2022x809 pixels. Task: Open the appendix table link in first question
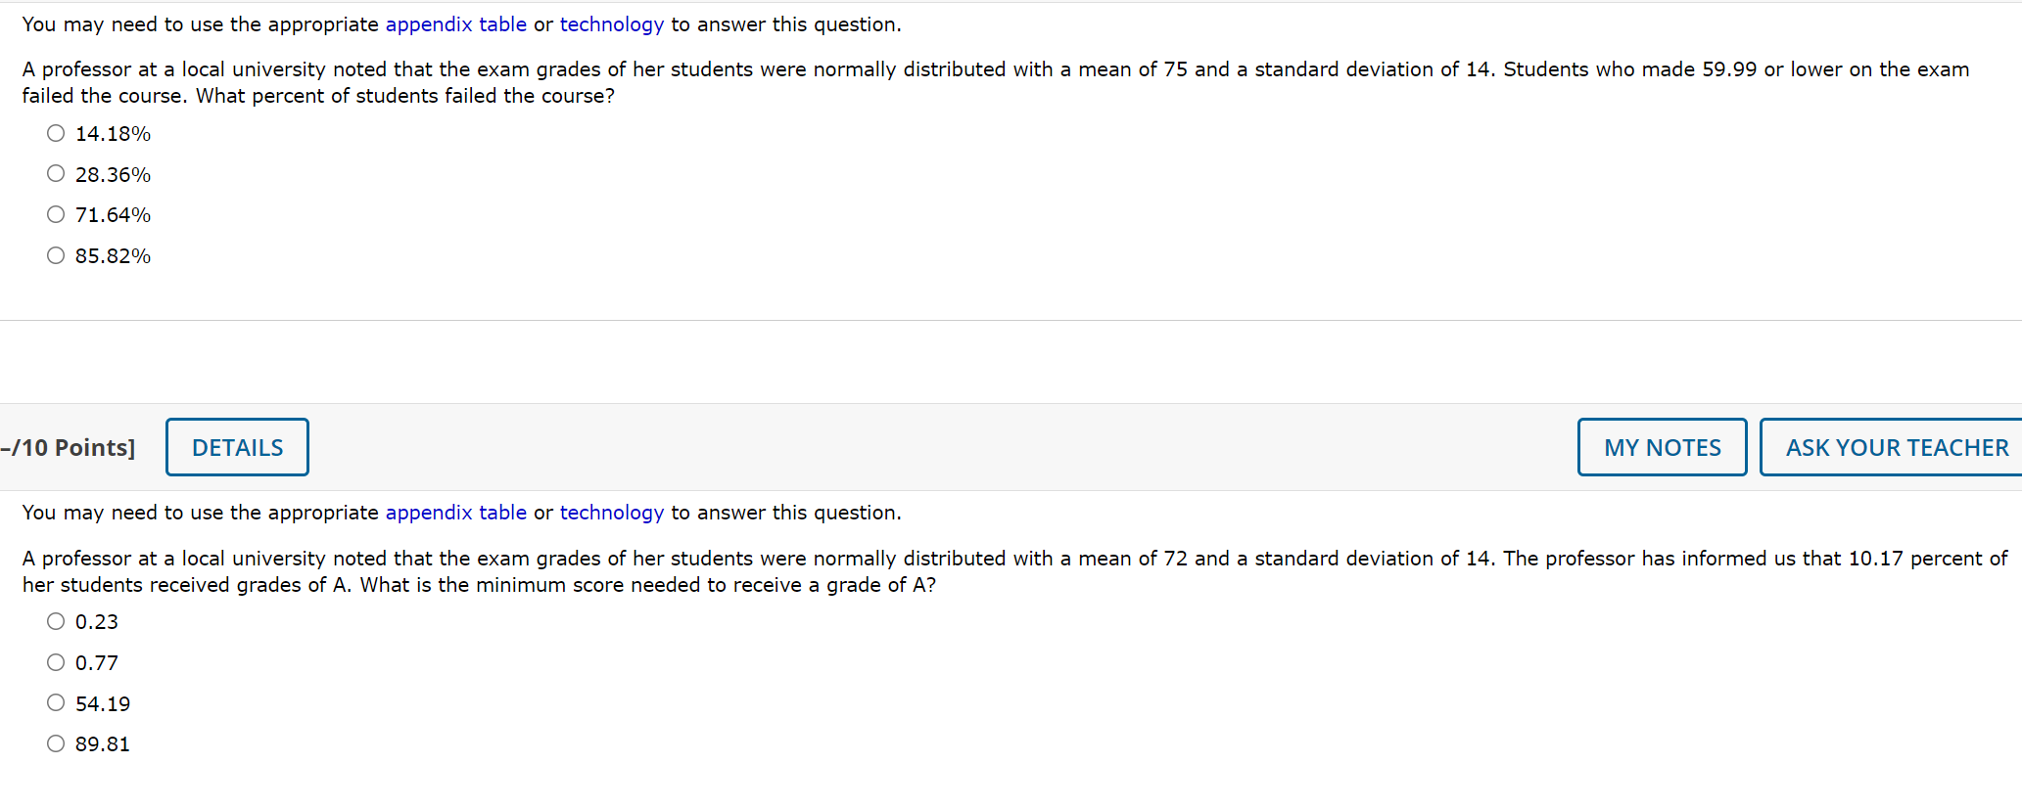tap(455, 23)
